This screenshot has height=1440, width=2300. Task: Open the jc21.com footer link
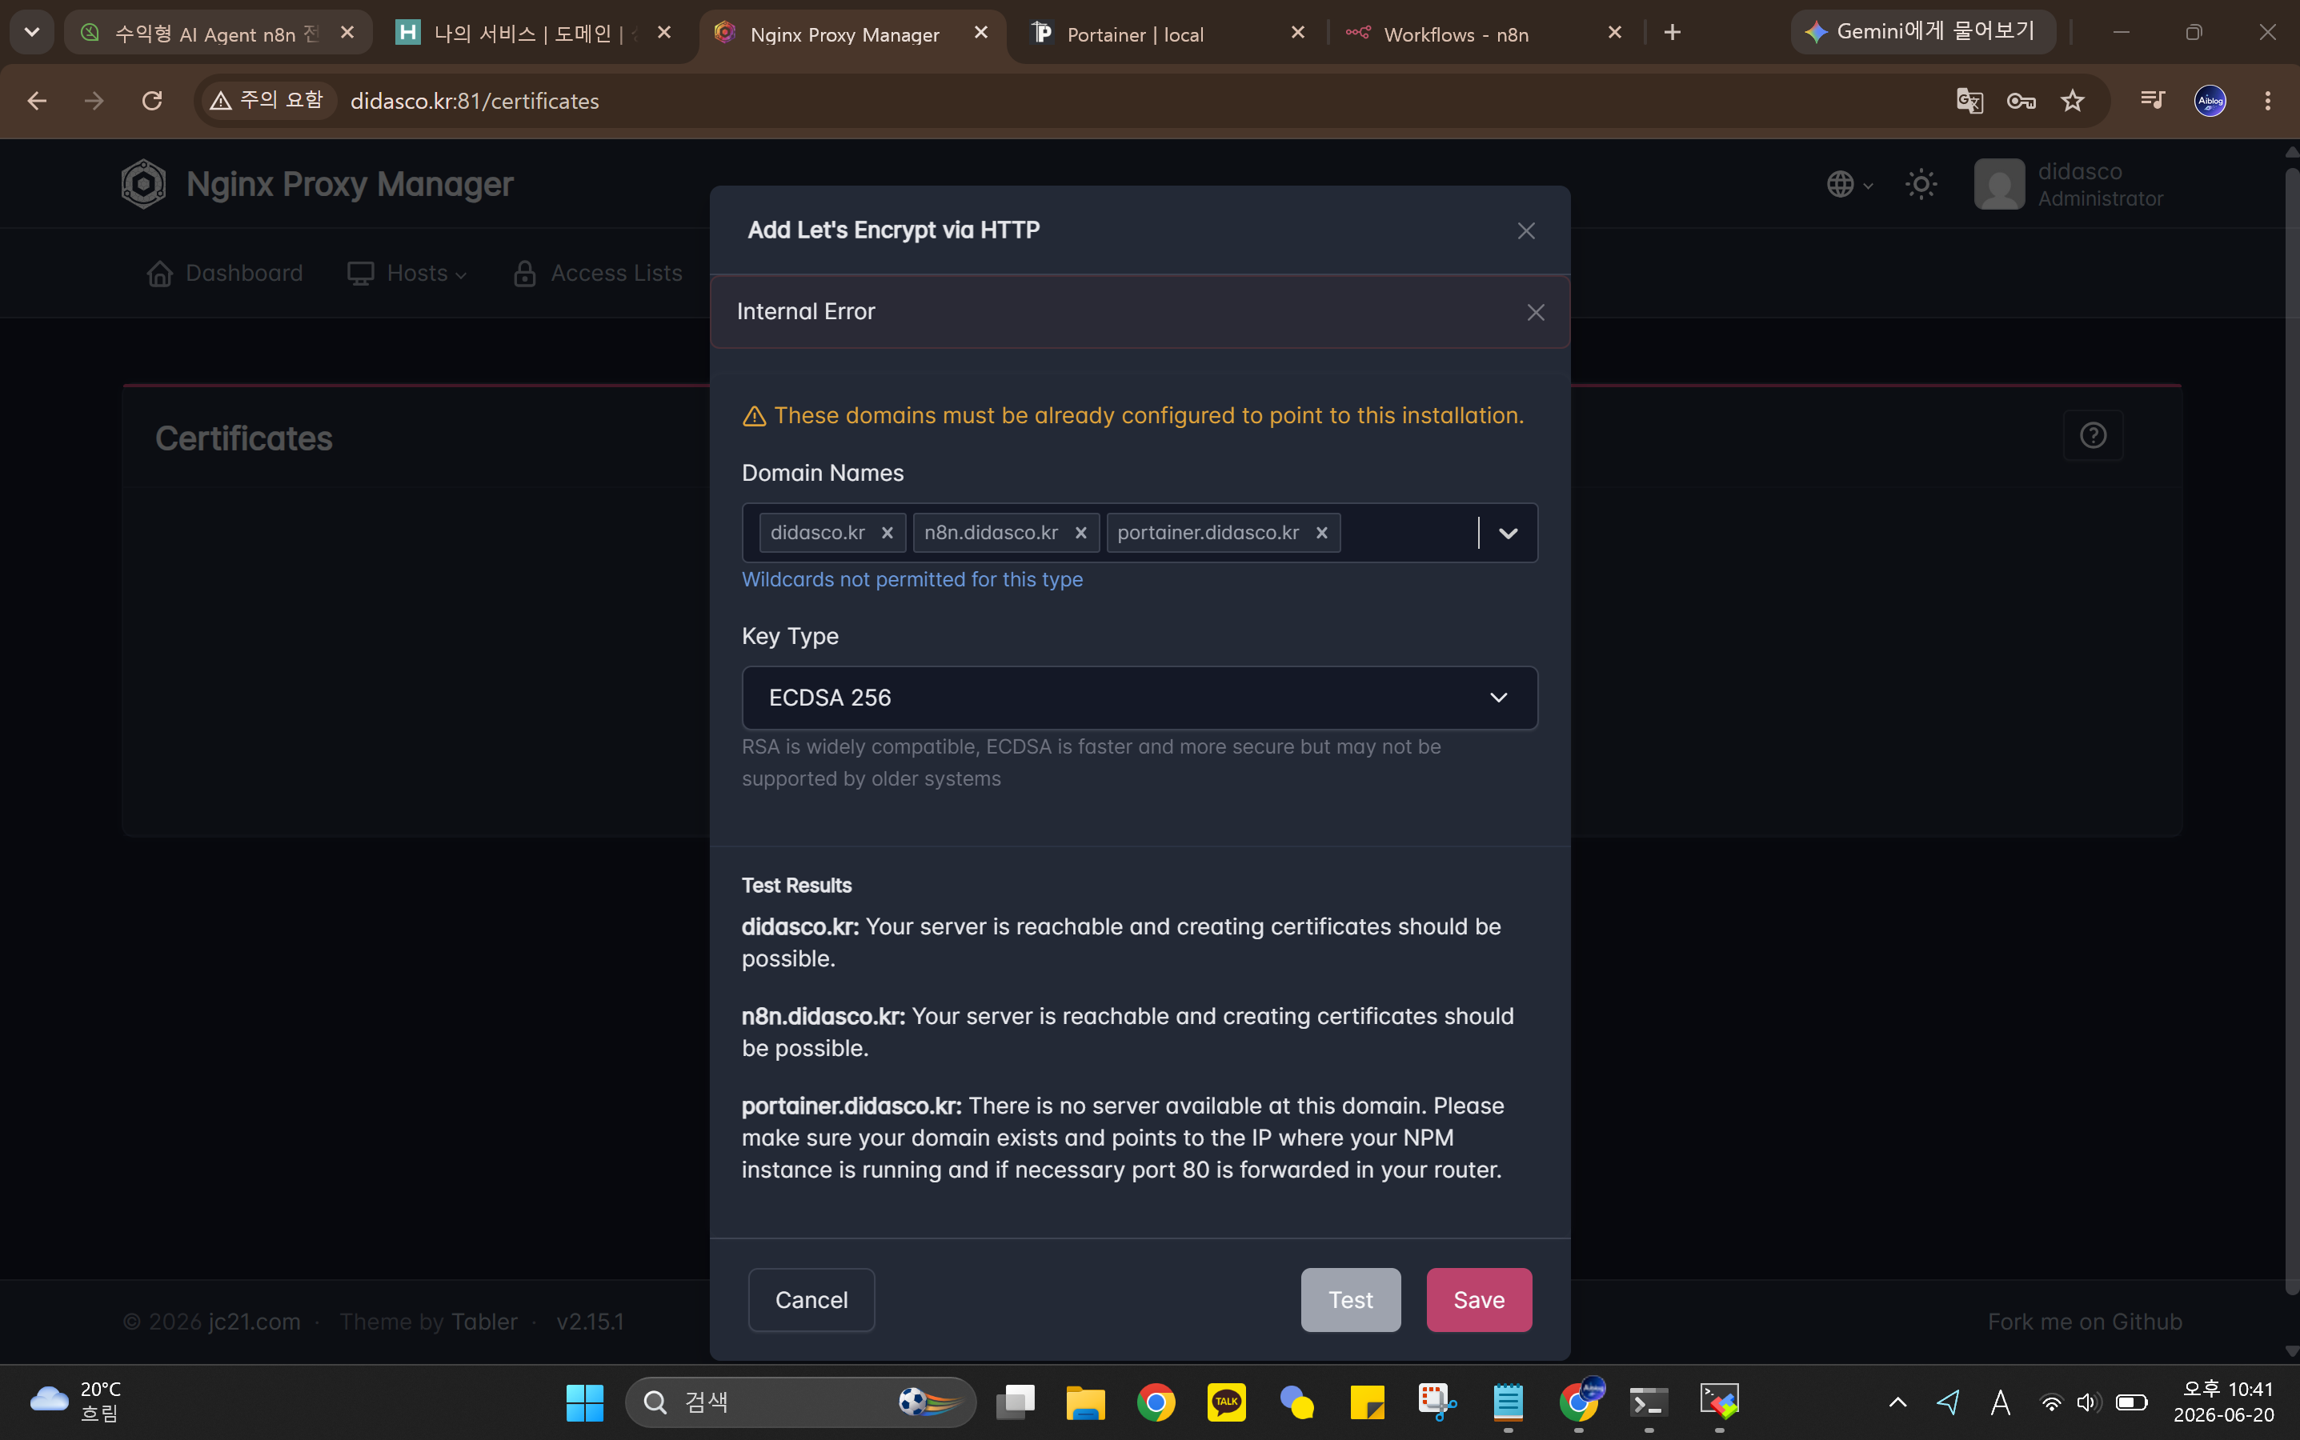pyautogui.click(x=254, y=1321)
